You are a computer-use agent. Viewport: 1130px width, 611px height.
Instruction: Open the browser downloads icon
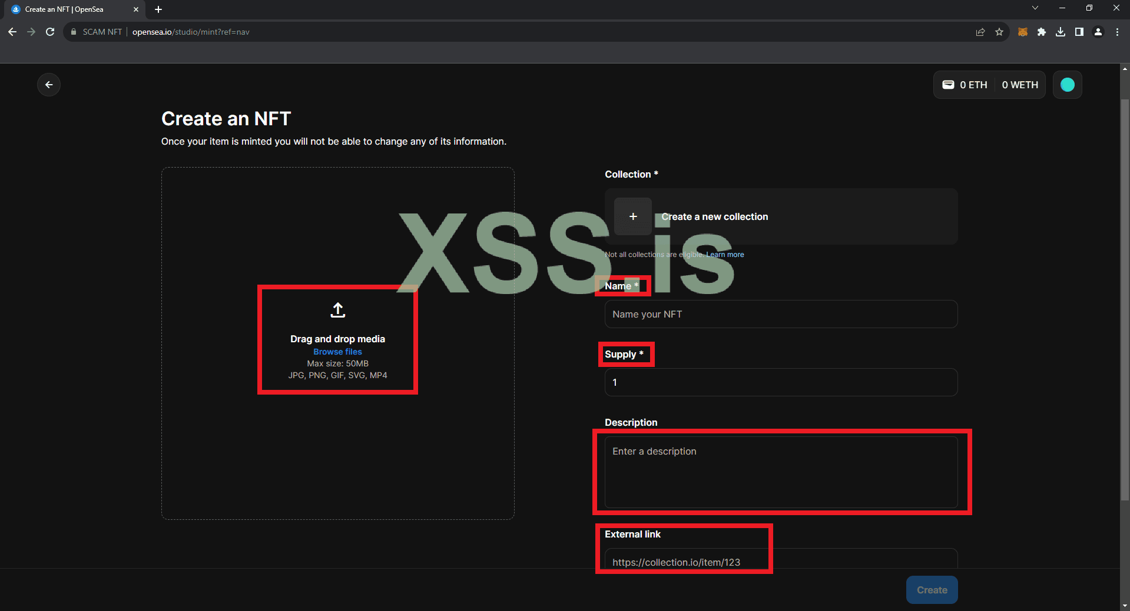click(x=1061, y=32)
